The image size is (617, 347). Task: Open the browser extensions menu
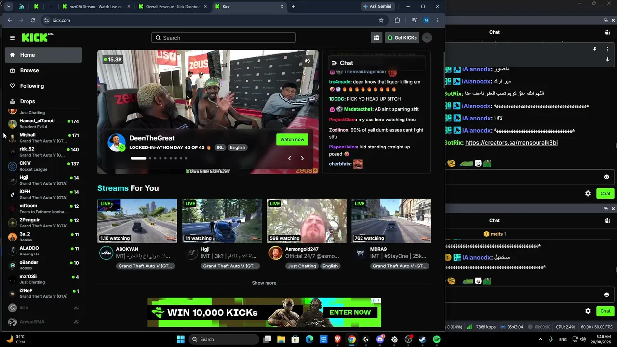coord(397,20)
